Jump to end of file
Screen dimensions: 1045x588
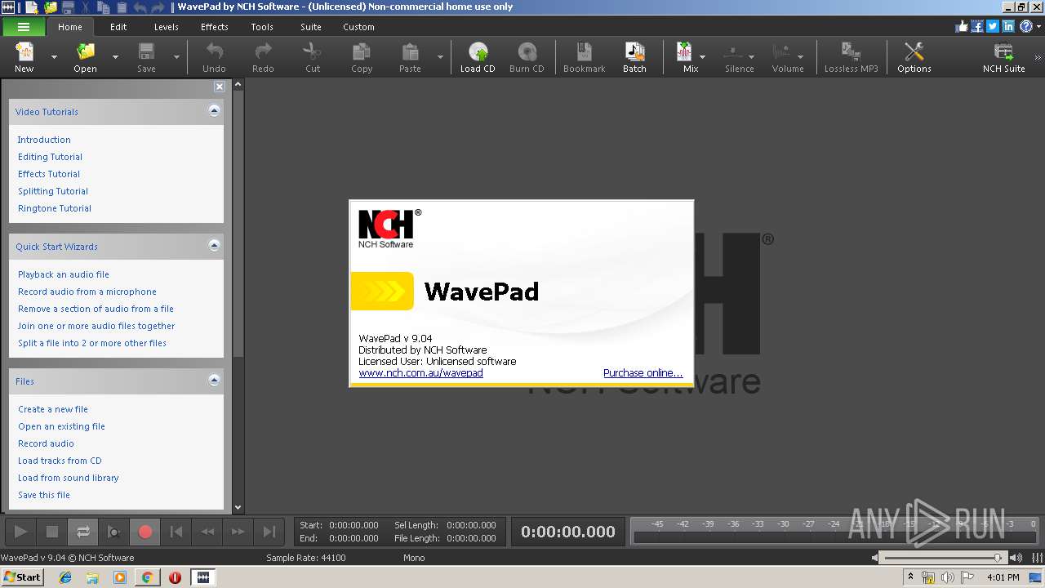(x=269, y=532)
